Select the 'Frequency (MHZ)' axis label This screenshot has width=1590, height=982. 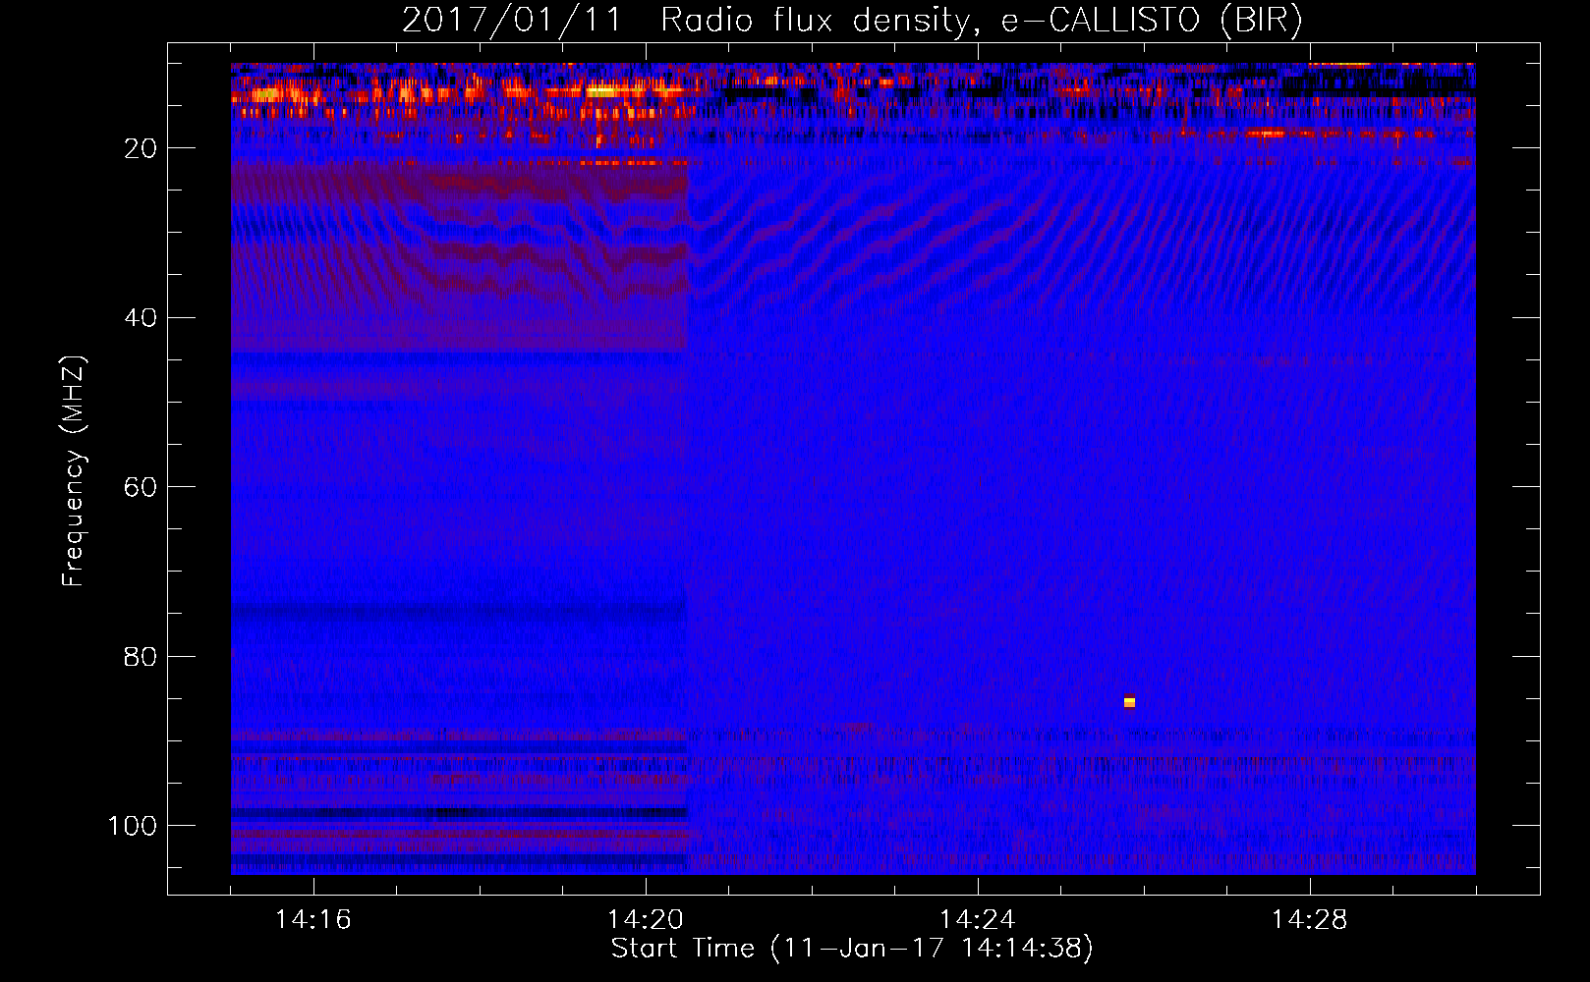tap(74, 471)
